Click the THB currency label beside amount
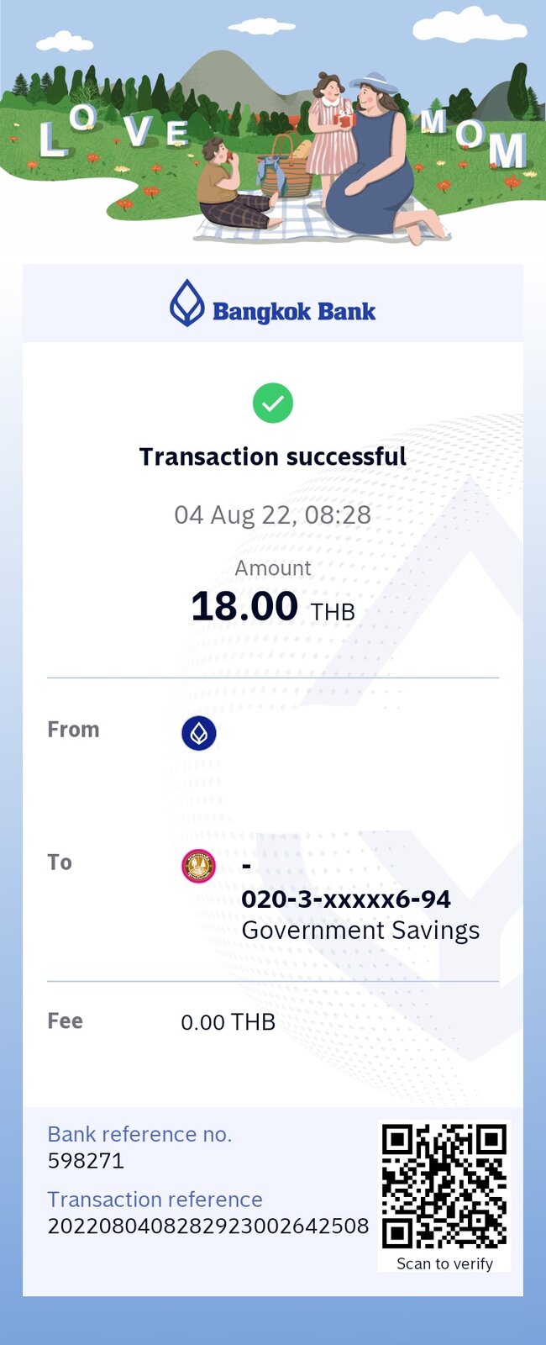The height and width of the screenshot is (1345, 546). pos(333,612)
